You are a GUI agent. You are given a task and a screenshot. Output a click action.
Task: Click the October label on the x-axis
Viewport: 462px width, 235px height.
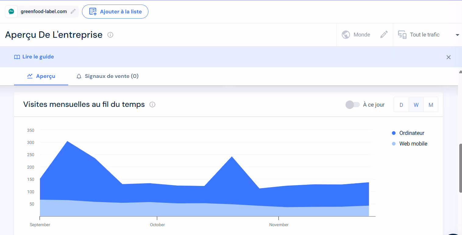157,225
